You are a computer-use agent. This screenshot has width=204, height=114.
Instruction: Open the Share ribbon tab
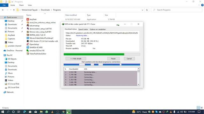point(21,5)
